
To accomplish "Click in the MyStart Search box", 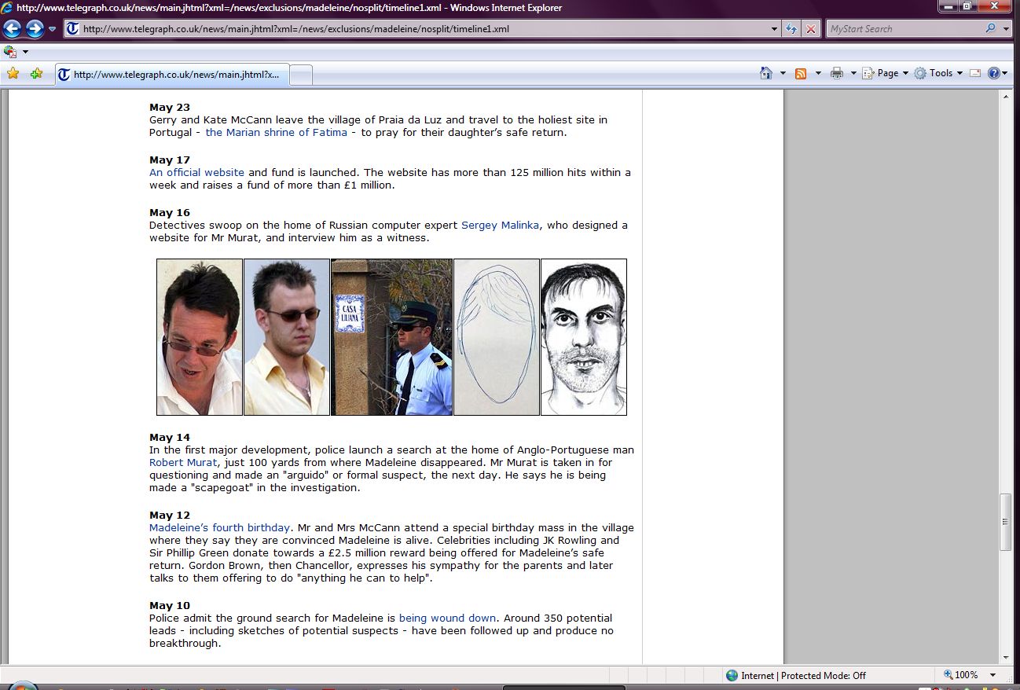I will (904, 29).
